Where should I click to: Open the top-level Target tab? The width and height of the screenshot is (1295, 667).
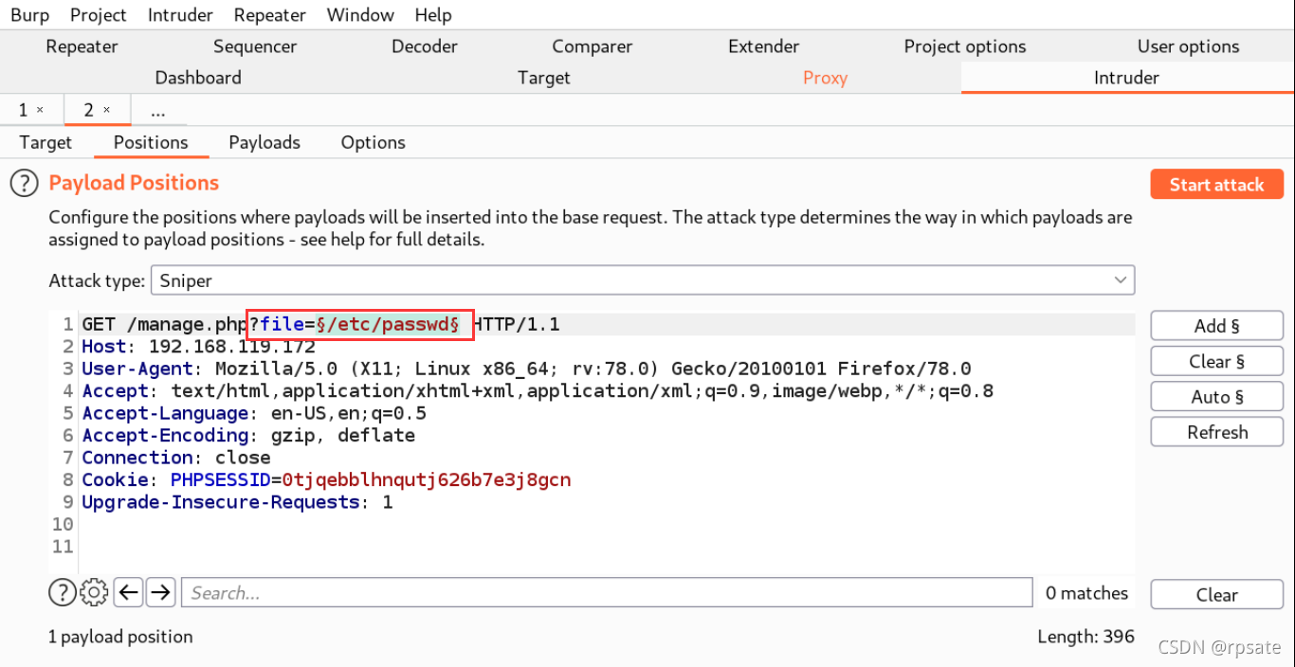click(x=544, y=78)
